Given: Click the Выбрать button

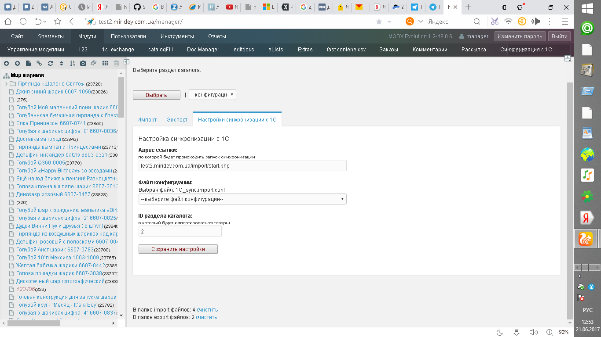Looking at the screenshot, I should click(157, 95).
